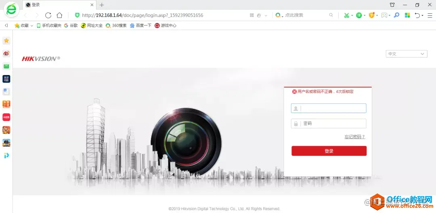Click the address bar URL

pyautogui.click(x=143, y=15)
